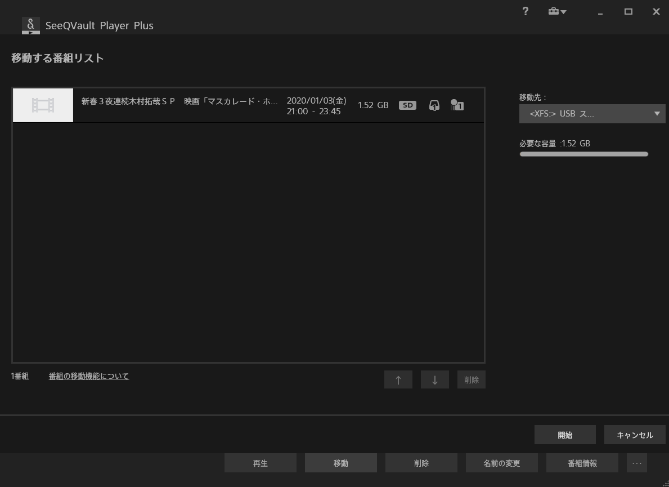Cancel the move with キャンセル
The image size is (669, 487).
(x=635, y=435)
